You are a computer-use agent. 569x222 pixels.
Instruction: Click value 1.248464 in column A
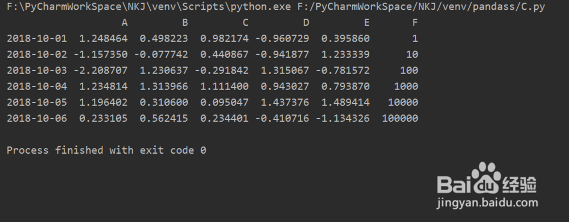(104, 39)
